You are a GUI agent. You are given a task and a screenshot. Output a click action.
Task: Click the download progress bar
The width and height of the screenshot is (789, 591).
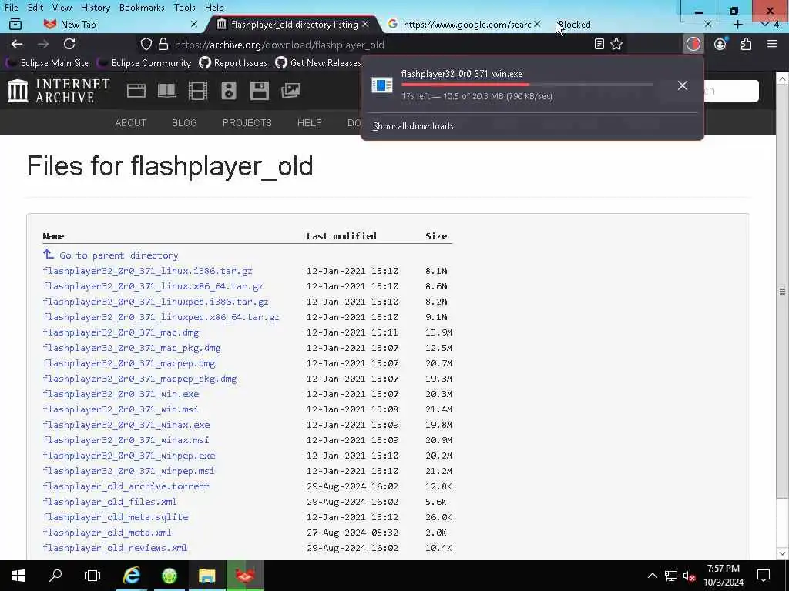tap(527, 85)
